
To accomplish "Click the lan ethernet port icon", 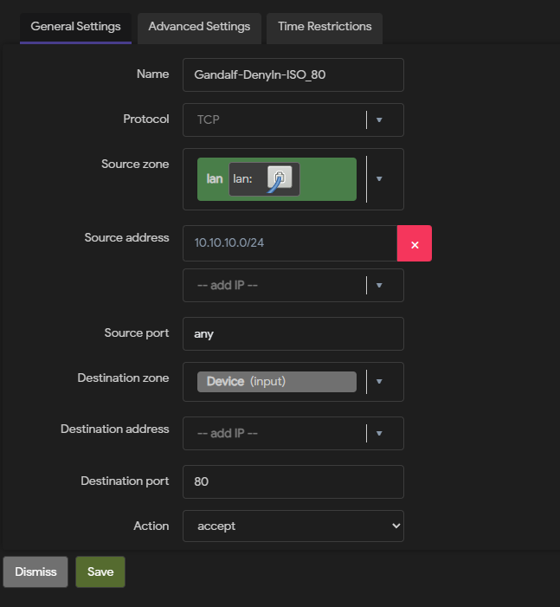I will pos(280,178).
